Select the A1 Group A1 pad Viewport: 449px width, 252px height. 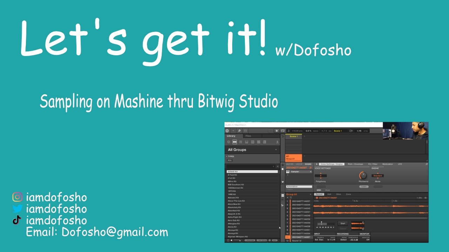(294, 158)
